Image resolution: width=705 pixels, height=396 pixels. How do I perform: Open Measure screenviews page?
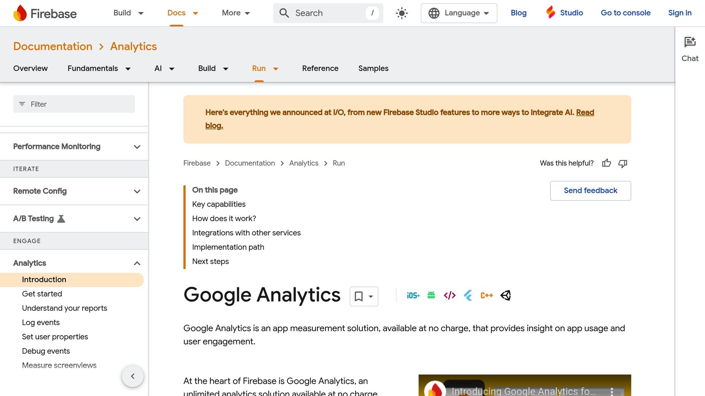59,365
